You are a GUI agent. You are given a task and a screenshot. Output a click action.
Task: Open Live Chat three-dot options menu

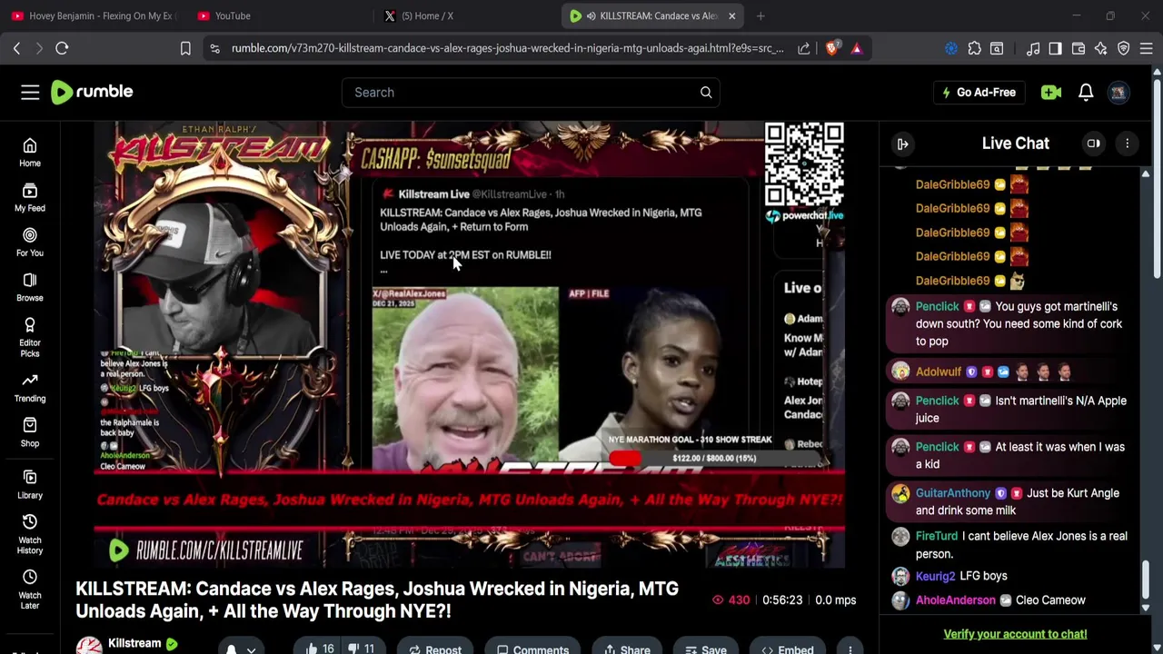[x=1127, y=144]
